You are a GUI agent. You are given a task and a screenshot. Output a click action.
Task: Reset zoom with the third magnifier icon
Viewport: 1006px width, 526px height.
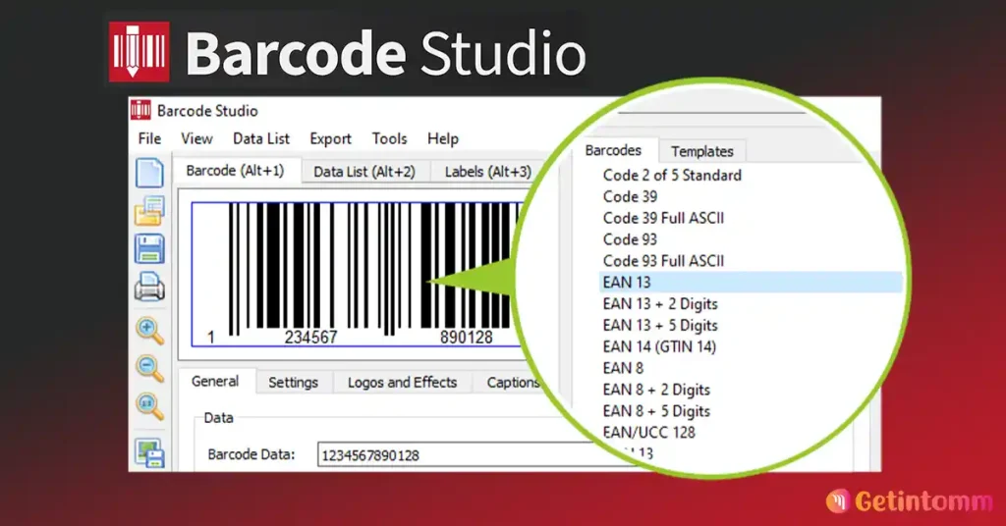(149, 405)
